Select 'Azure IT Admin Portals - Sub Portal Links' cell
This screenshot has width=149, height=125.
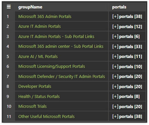(61, 36)
